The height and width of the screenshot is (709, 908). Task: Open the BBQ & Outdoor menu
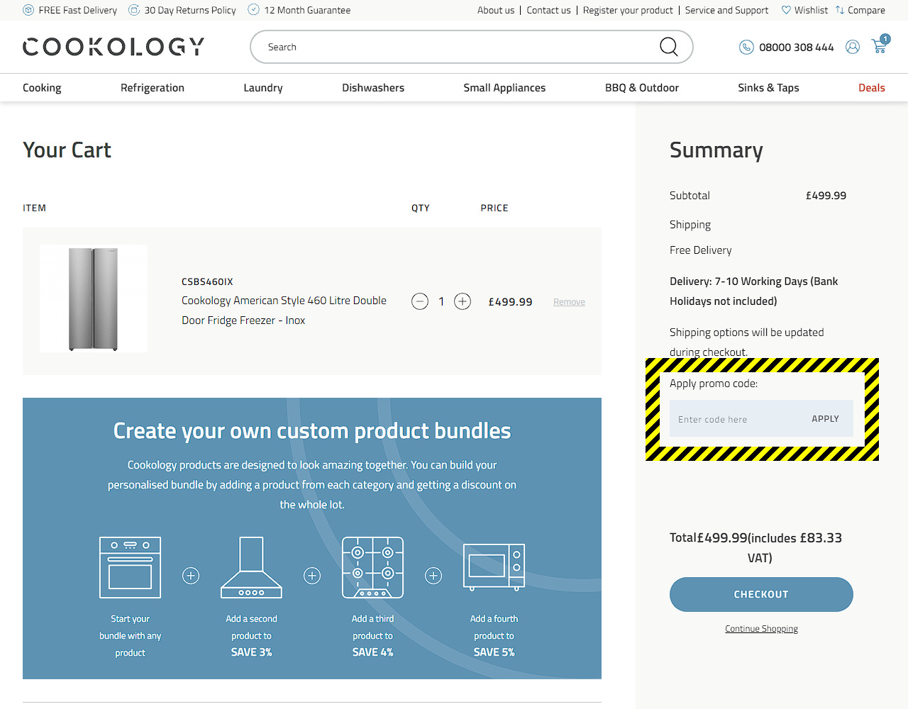tap(642, 88)
